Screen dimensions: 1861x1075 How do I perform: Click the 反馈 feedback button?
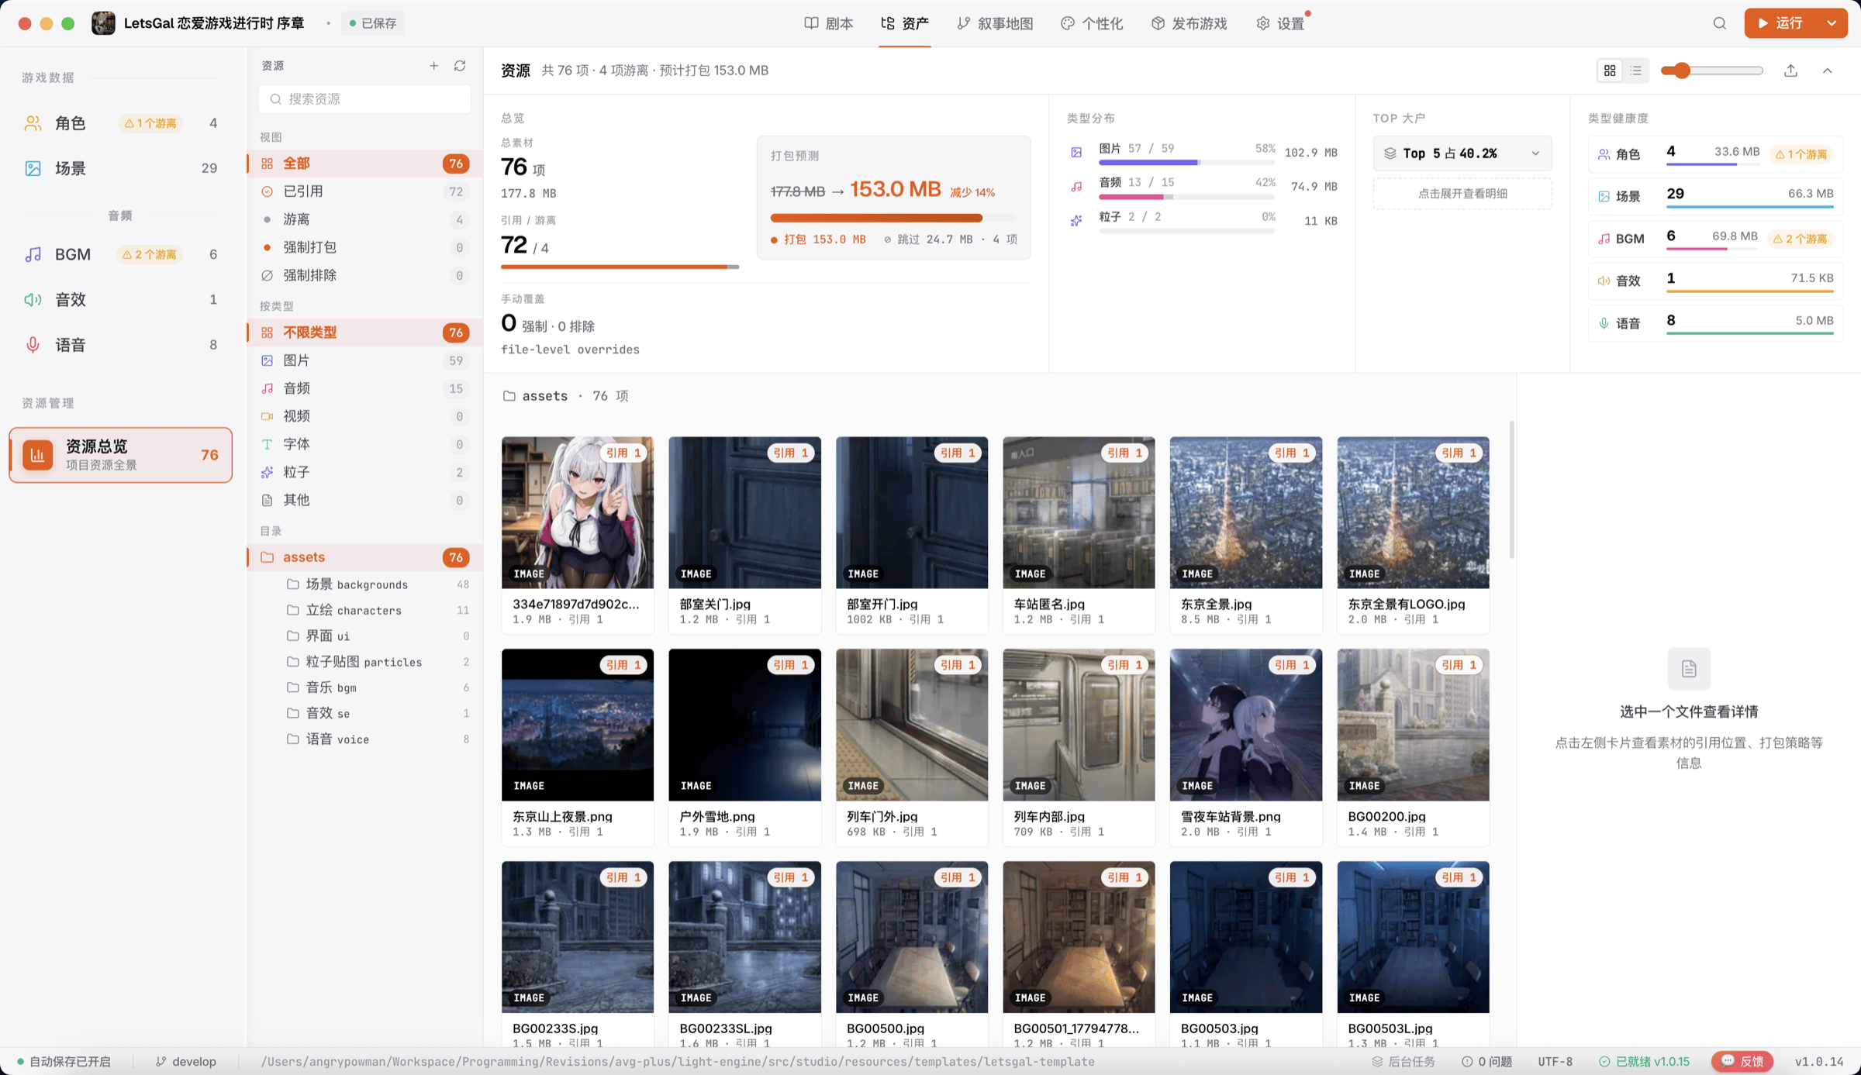click(1742, 1062)
